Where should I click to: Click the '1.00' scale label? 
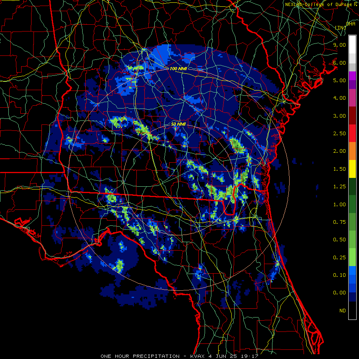click(339, 205)
